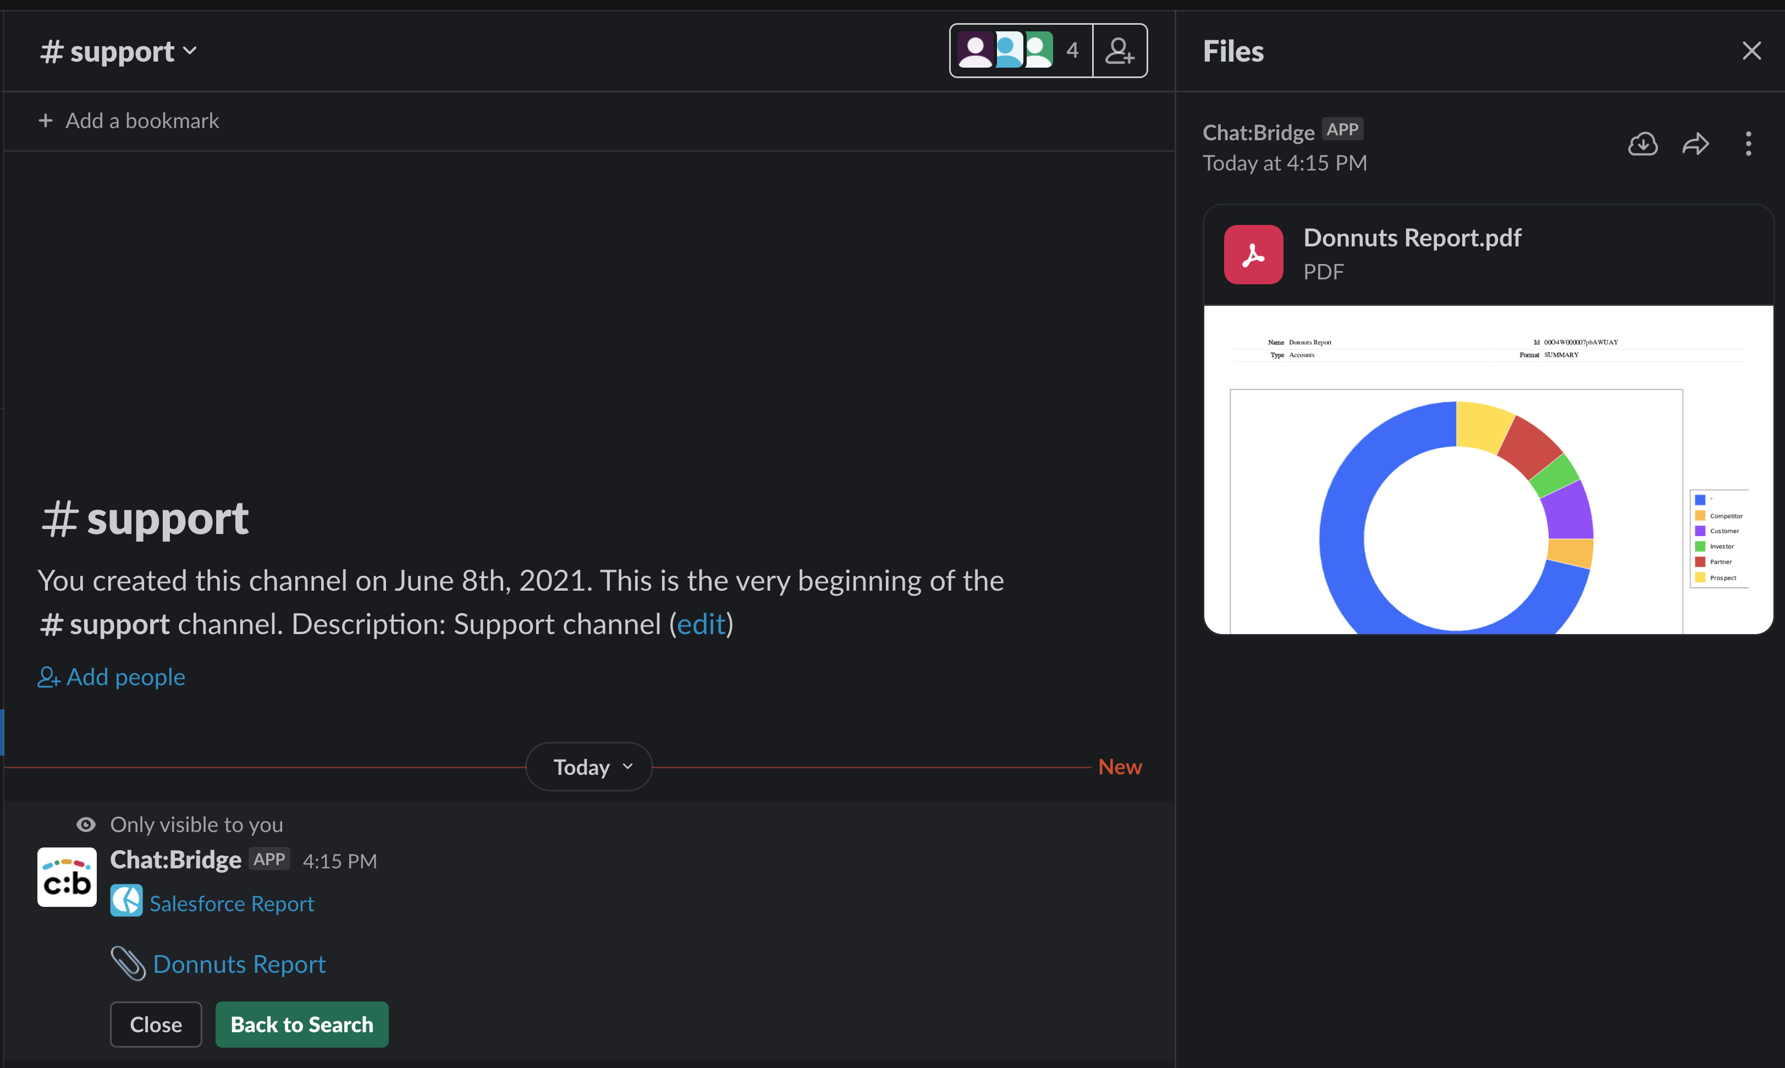Click the edit description link
Viewport: 1785px width, 1068px height.
click(701, 624)
